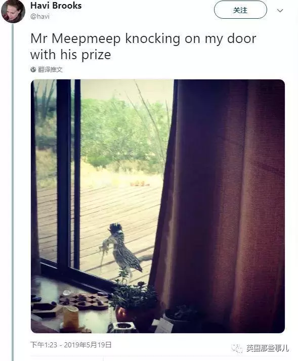Click the 2019年5月19日 date
This screenshot has width=298, height=361.
(x=88, y=345)
